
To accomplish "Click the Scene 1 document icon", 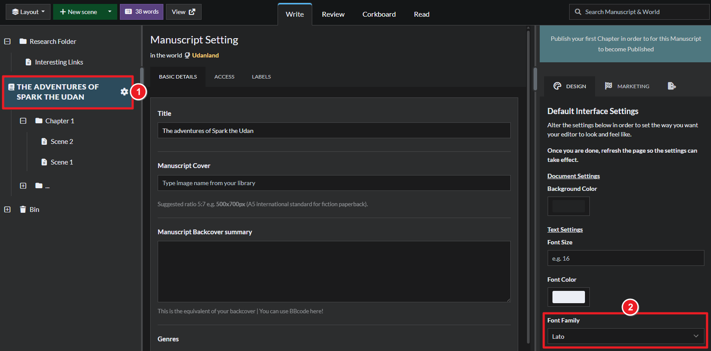I will click(44, 162).
